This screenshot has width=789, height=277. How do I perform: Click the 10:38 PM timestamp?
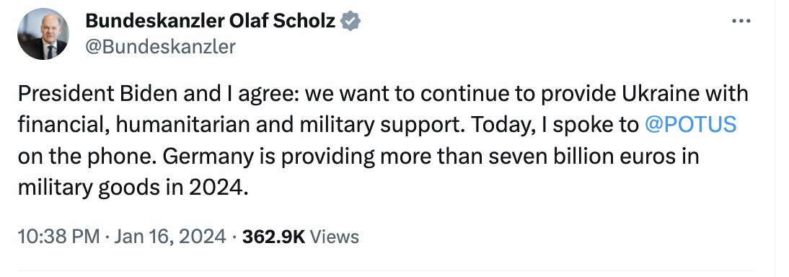tap(59, 236)
